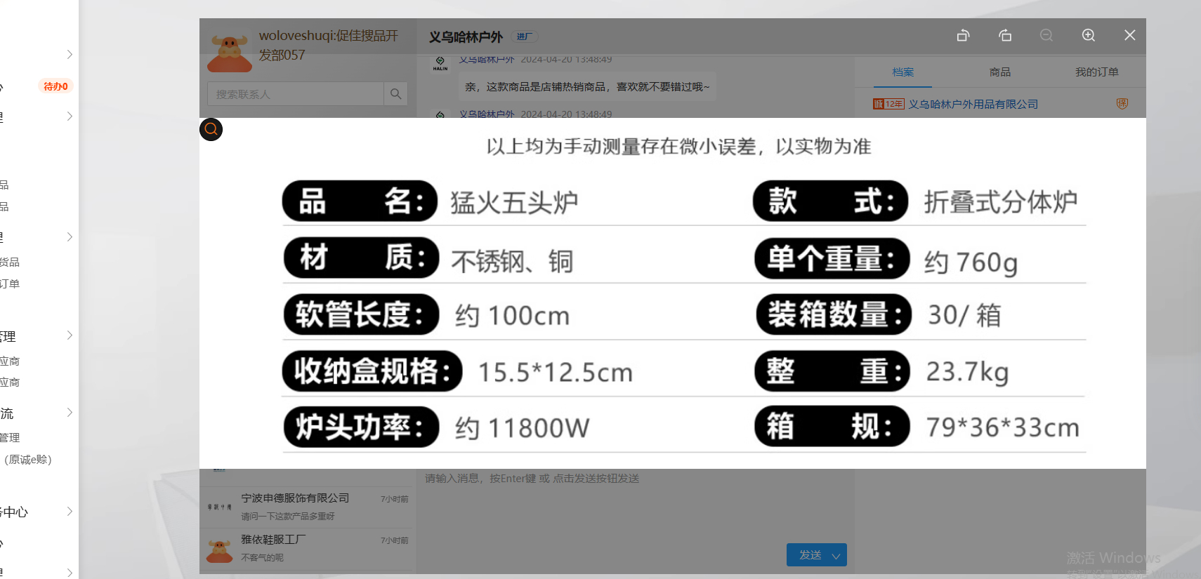Click the orange image search icon
Image resolution: width=1201 pixels, height=579 pixels.
coord(211,129)
